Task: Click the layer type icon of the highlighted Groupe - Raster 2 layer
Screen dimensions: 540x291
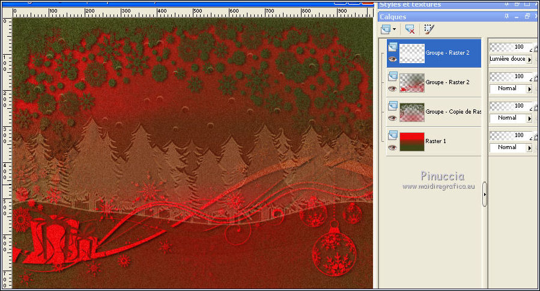Action: (393, 47)
